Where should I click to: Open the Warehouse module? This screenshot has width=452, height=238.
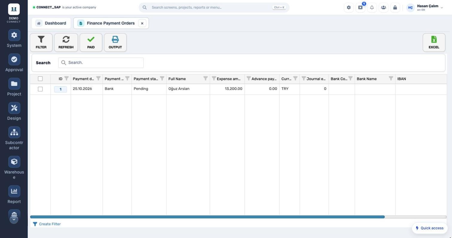pos(14,168)
